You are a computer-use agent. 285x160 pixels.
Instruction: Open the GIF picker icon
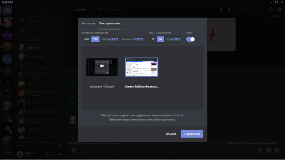pyautogui.click(x=269, y=150)
